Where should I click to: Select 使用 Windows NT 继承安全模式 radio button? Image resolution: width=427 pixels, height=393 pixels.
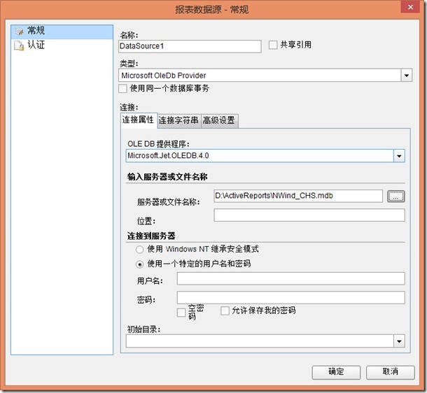[x=139, y=250]
